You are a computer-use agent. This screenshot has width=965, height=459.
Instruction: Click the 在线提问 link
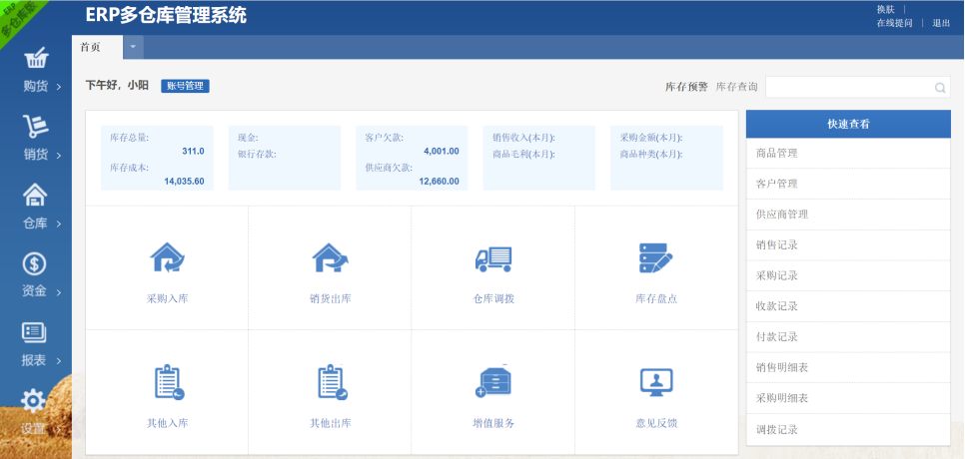pos(895,23)
